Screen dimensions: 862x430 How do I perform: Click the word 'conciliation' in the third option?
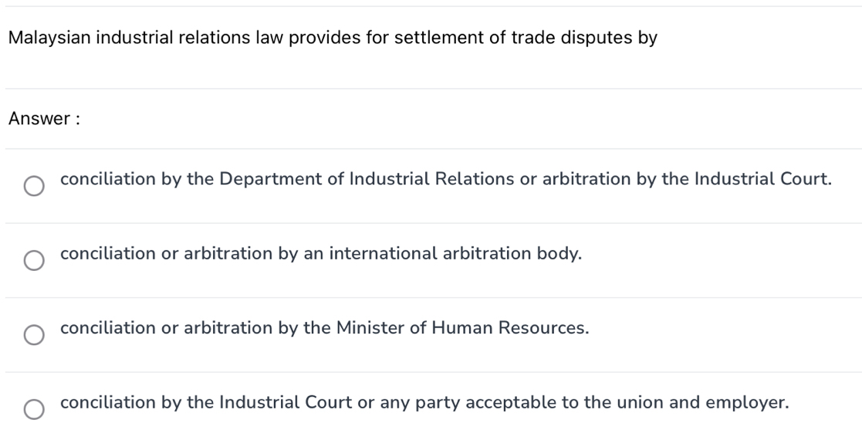coord(107,327)
